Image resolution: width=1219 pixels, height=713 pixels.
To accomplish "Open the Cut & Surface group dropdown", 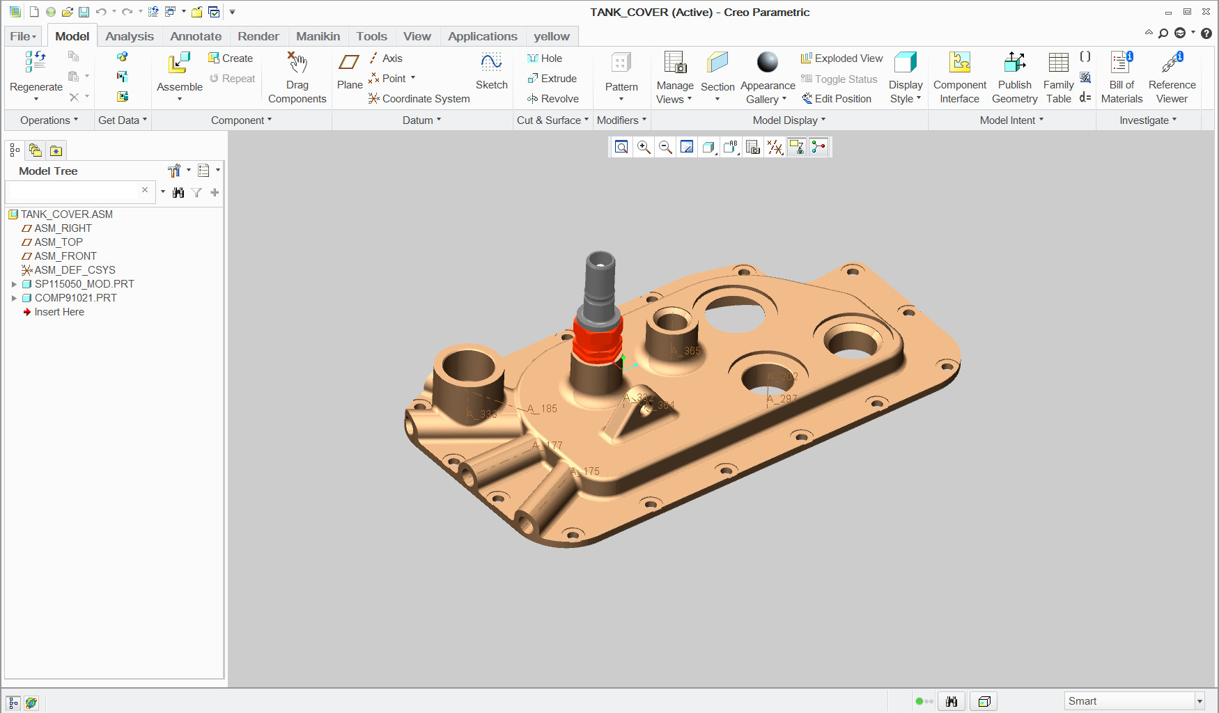I will coord(552,120).
